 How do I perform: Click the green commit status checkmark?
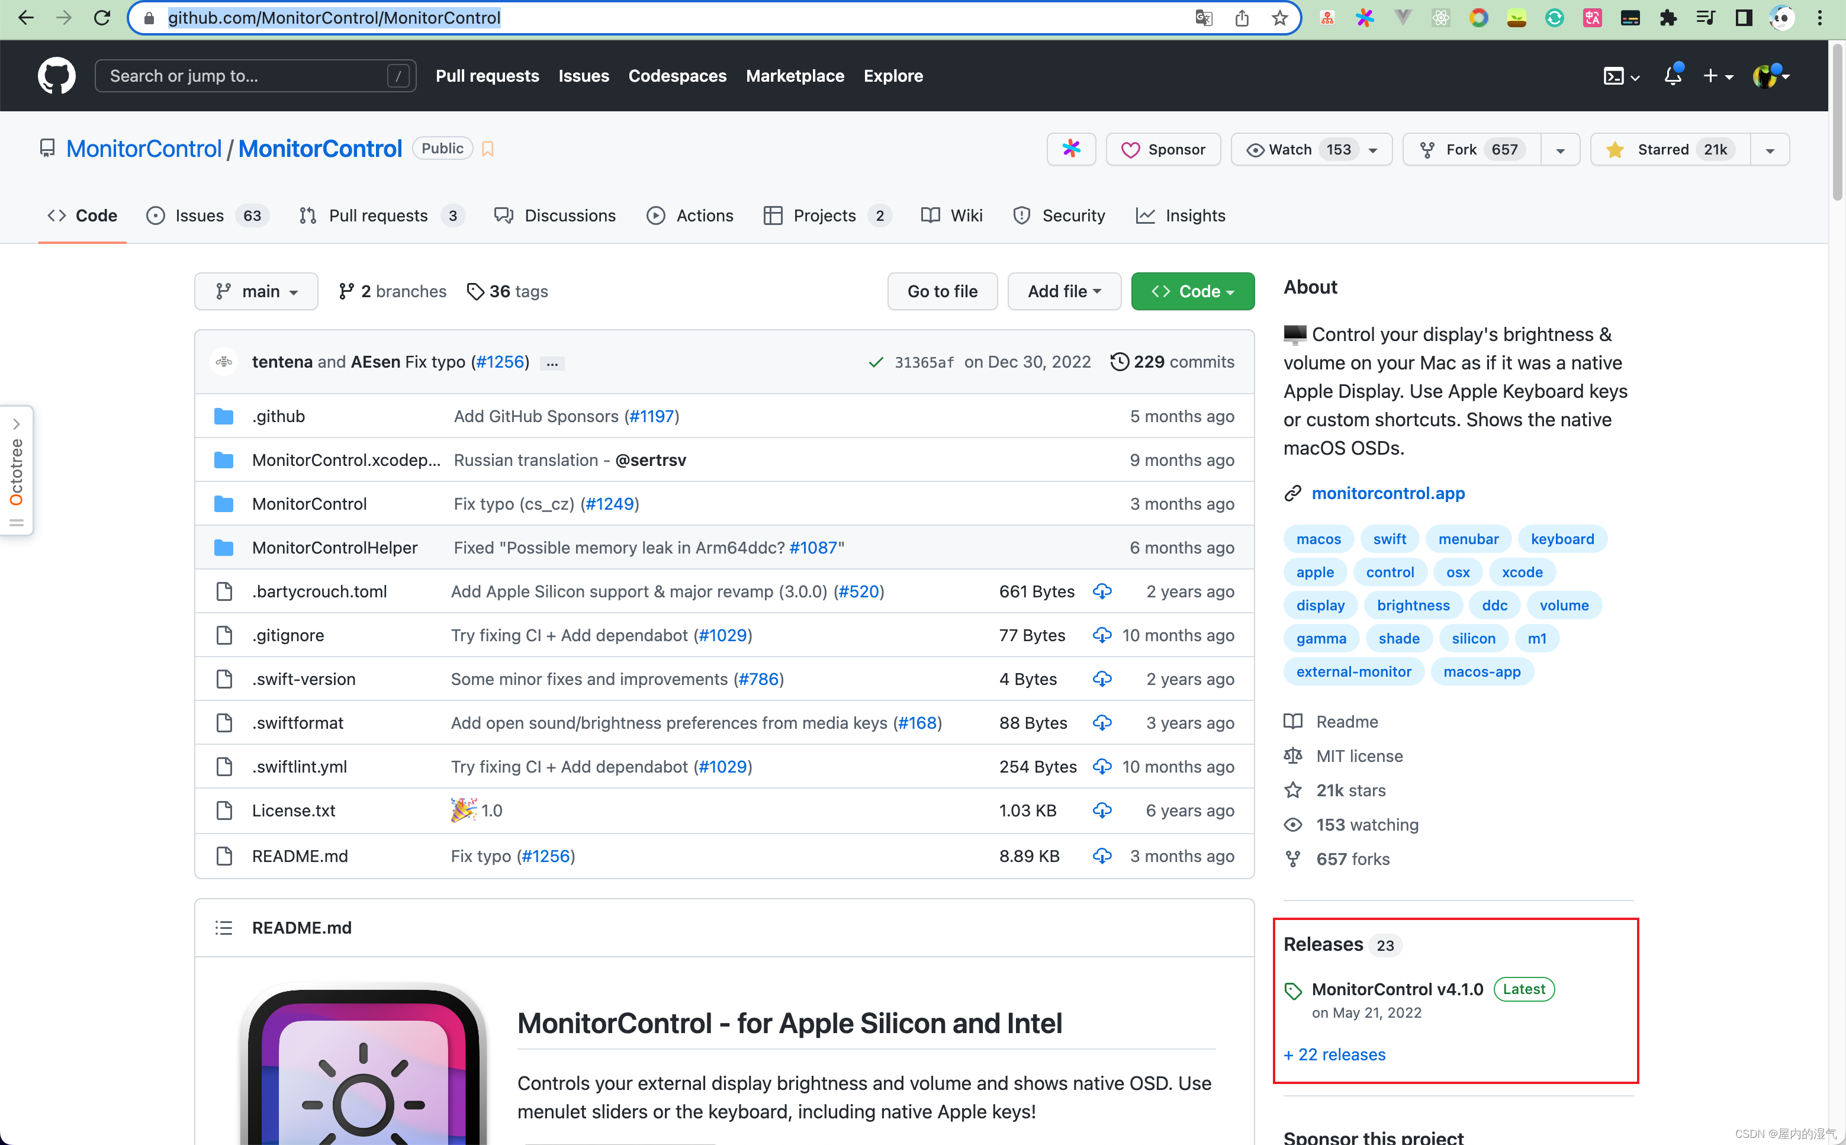[875, 362]
